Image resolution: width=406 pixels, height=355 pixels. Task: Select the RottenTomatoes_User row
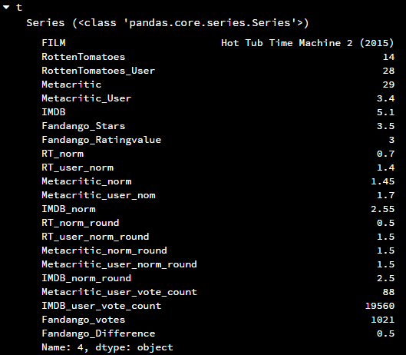click(218, 71)
